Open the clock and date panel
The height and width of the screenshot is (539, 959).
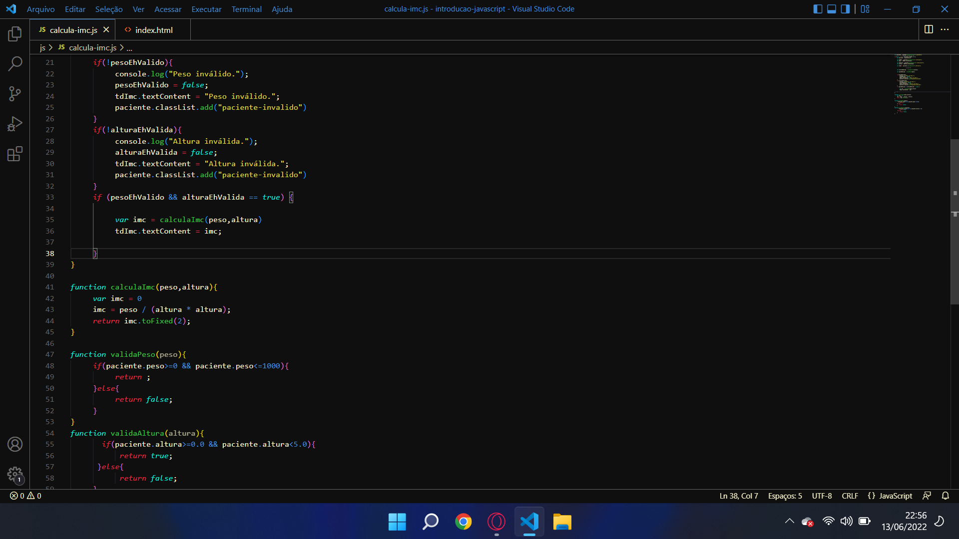coord(904,521)
